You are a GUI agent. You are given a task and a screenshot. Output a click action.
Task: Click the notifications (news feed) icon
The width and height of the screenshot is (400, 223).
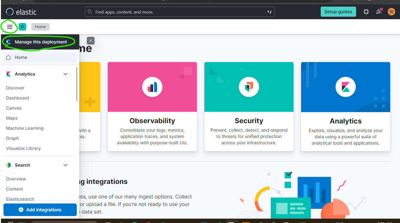379,12
